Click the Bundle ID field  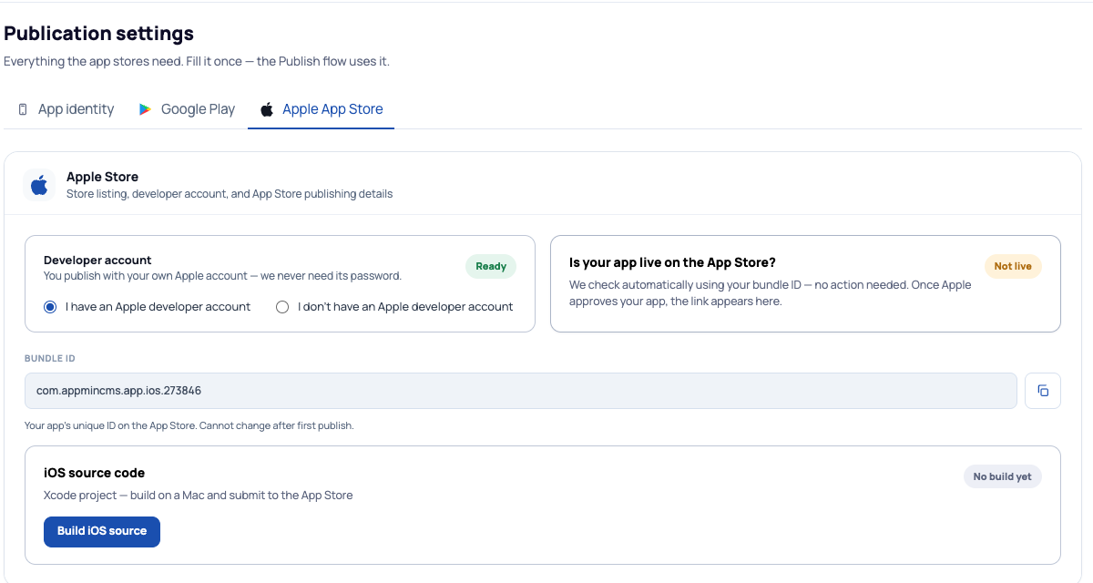pyautogui.click(x=520, y=391)
